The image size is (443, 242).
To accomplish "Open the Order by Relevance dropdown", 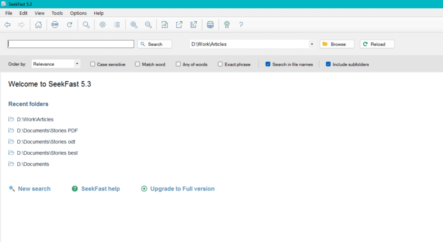I will coord(56,64).
